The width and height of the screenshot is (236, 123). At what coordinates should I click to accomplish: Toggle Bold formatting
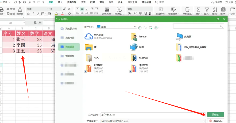pos(28,14)
